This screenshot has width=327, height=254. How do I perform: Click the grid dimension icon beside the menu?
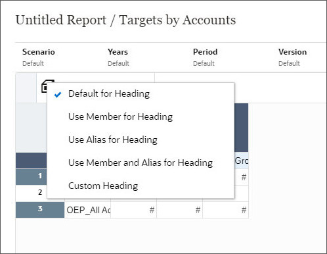click(x=46, y=86)
